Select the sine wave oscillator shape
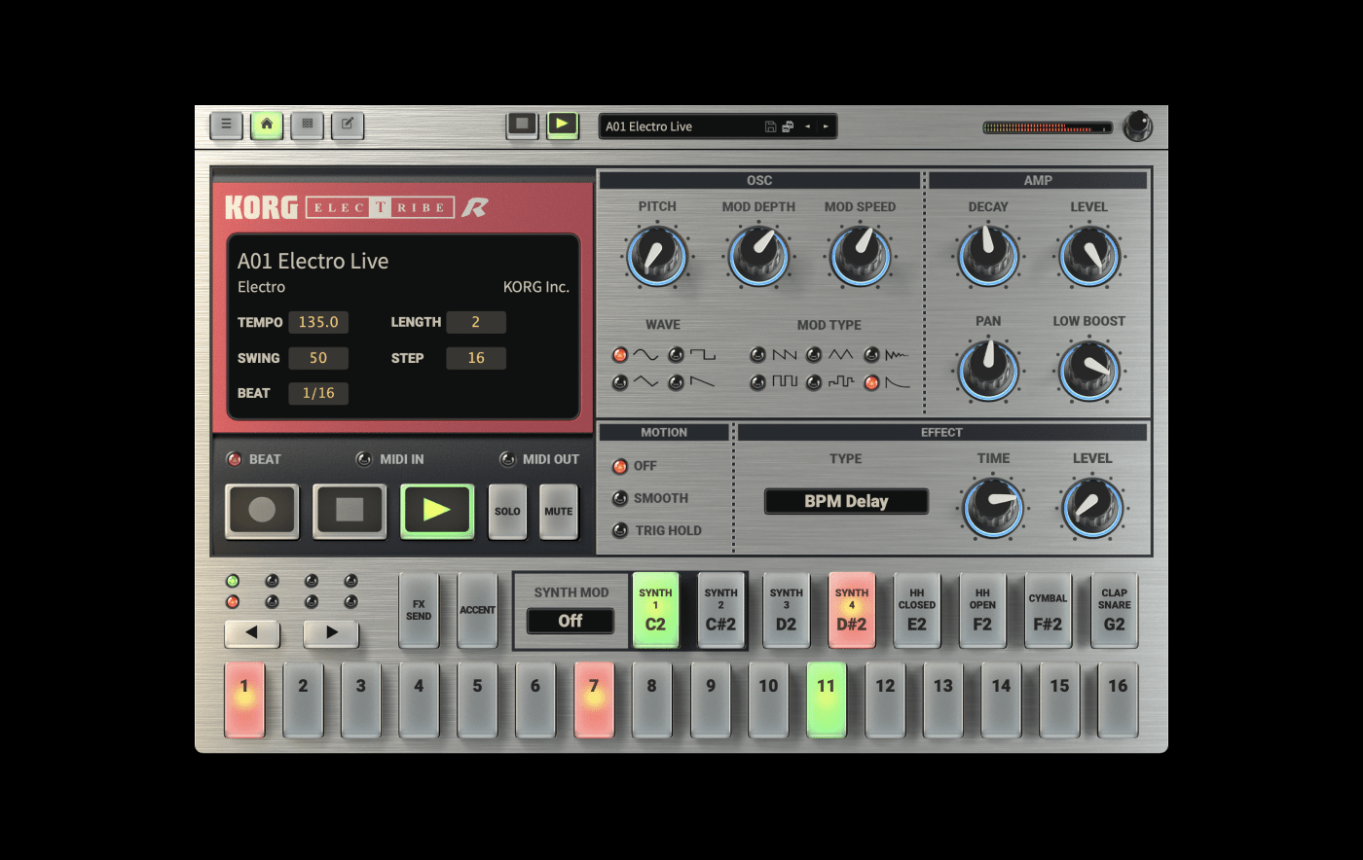The height and width of the screenshot is (860, 1363). [620, 355]
